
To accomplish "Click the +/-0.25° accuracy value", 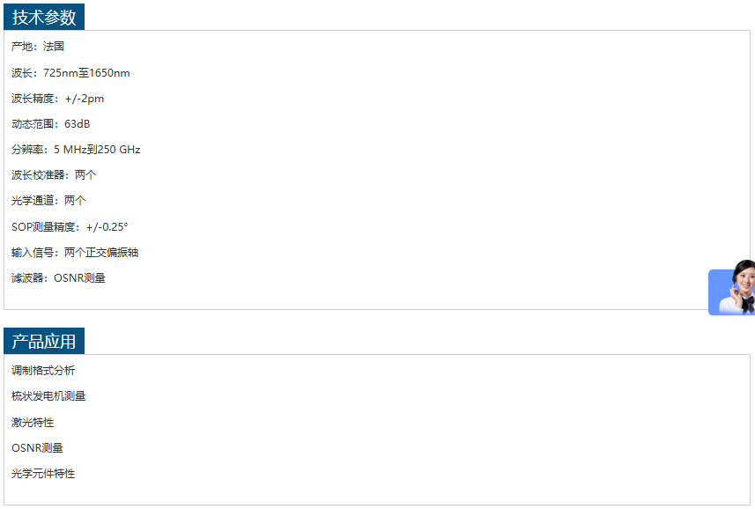I will (x=107, y=227).
